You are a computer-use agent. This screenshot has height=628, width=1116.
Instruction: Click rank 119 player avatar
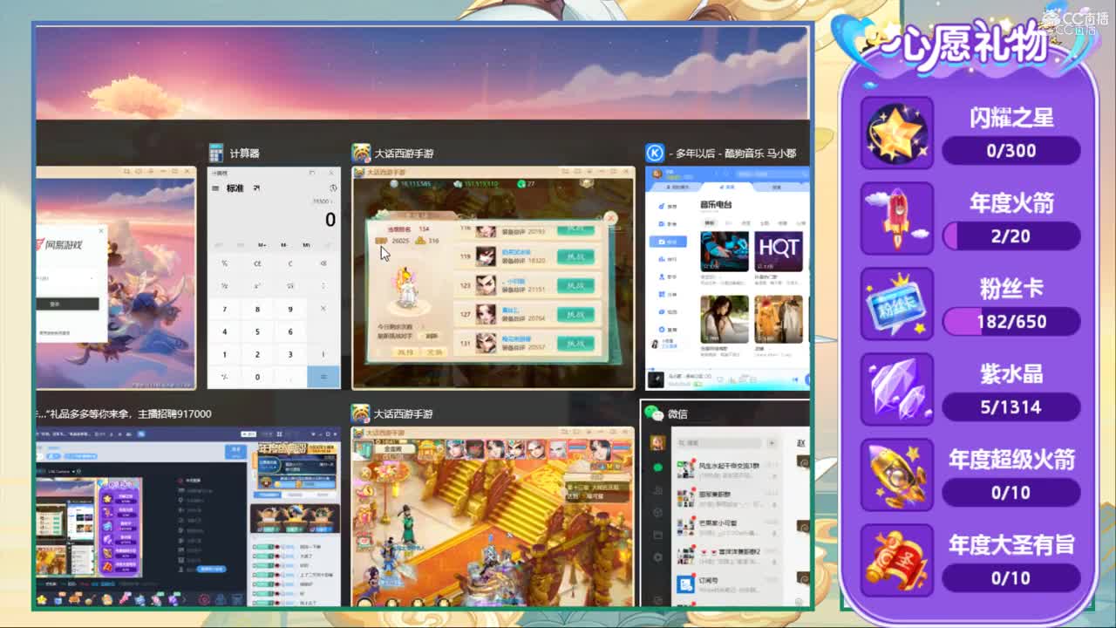486,257
